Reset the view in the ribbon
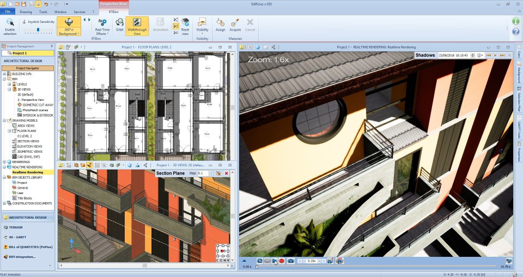Screen dimensions: 523x277 (185, 26)
